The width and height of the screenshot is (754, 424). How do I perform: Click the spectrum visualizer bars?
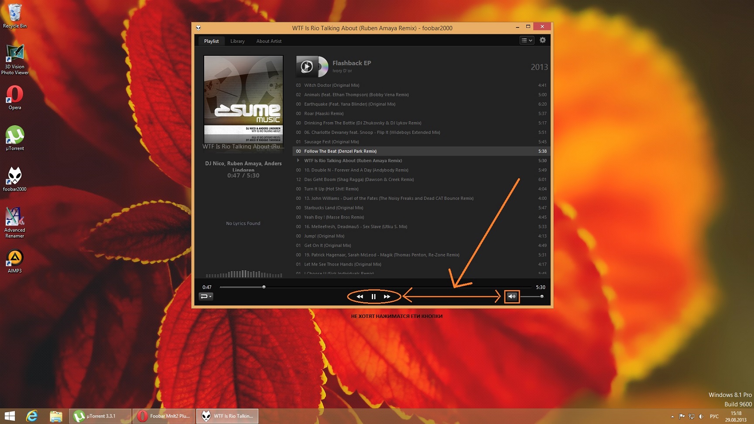click(x=244, y=274)
